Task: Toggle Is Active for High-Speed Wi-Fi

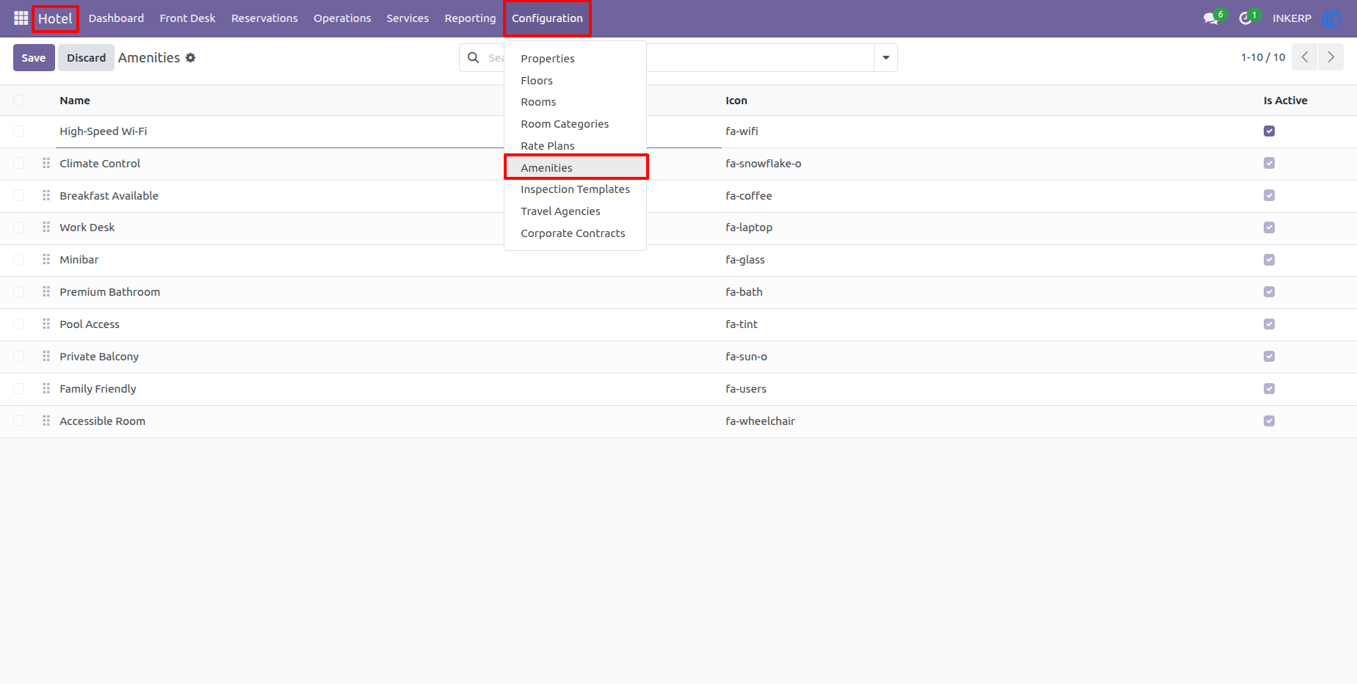Action: [x=1269, y=131]
